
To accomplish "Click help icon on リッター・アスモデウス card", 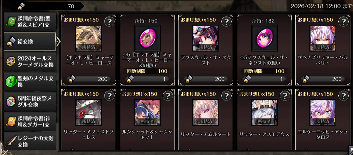I will click(x=285, y=96).
